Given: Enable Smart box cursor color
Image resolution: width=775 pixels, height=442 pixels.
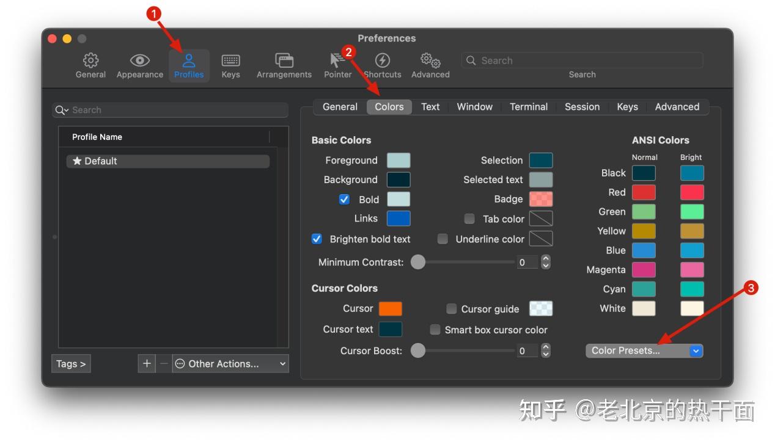Looking at the screenshot, I should (x=435, y=330).
